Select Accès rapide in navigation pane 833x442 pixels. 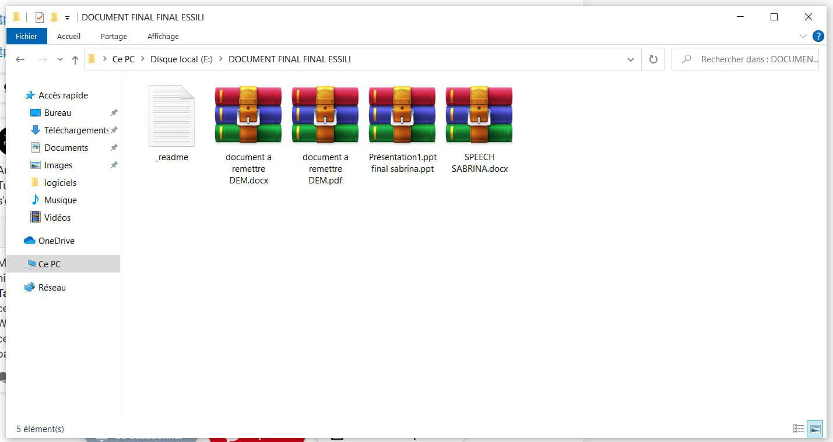[x=57, y=96]
